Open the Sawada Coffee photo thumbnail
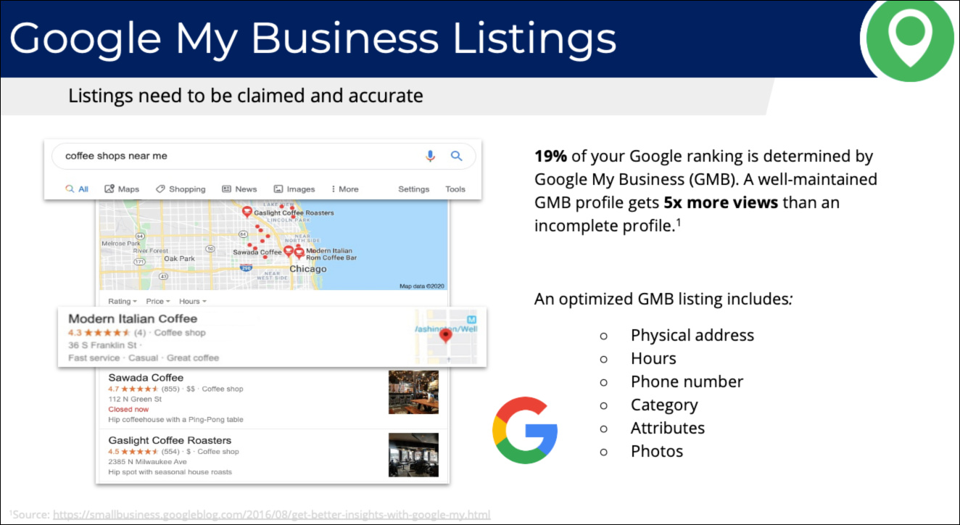Viewport: 960px width, 525px height. (x=413, y=392)
